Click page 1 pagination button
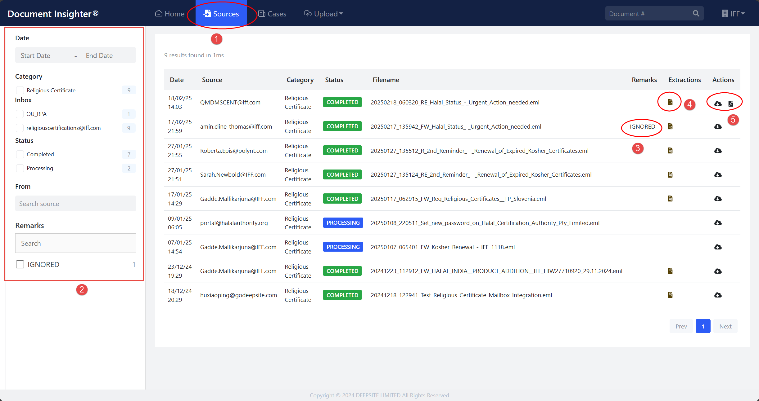This screenshot has width=759, height=401. tap(703, 326)
